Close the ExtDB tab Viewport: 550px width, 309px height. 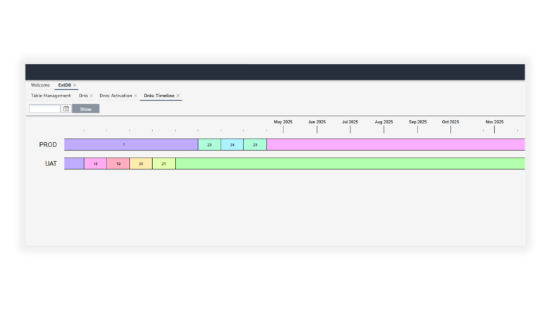tap(75, 85)
